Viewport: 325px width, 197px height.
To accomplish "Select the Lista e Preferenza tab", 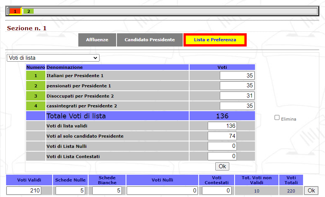I will 215,40.
